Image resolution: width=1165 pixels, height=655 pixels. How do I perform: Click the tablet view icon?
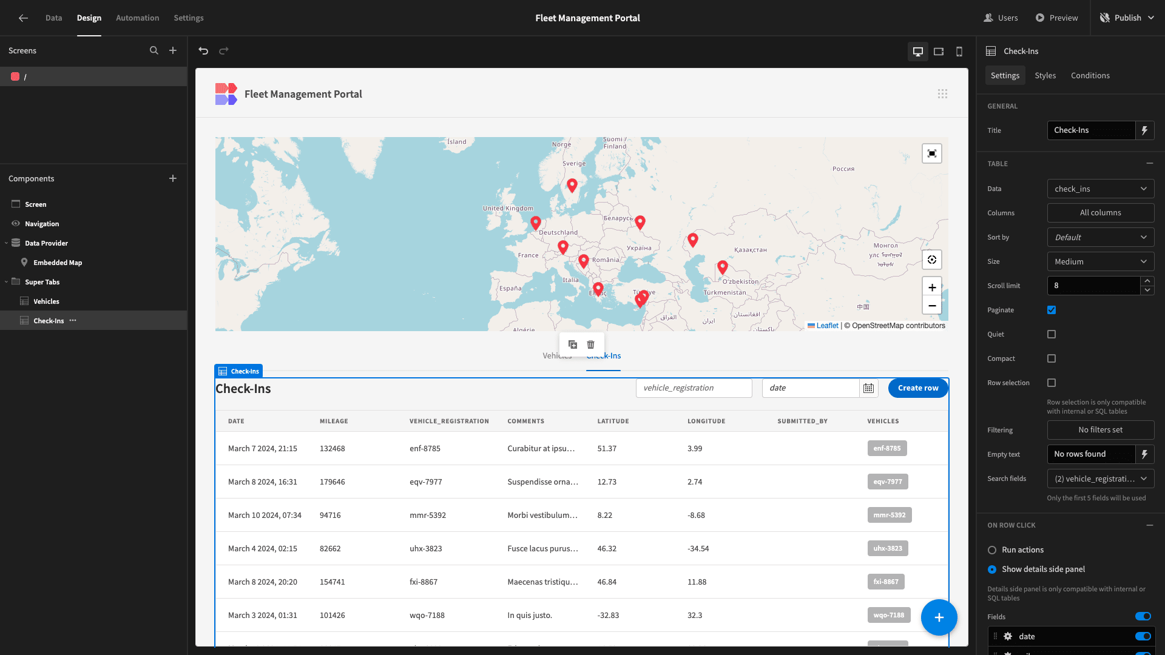[x=939, y=50]
